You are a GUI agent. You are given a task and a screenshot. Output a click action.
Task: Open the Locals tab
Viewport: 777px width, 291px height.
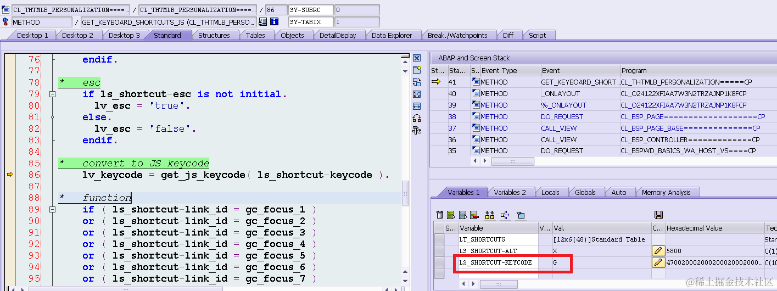tap(550, 192)
